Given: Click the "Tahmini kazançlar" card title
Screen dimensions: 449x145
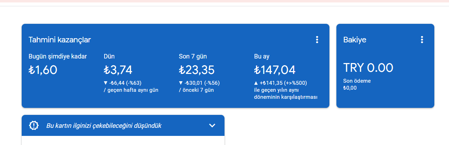Looking at the screenshot, I should point(60,40).
